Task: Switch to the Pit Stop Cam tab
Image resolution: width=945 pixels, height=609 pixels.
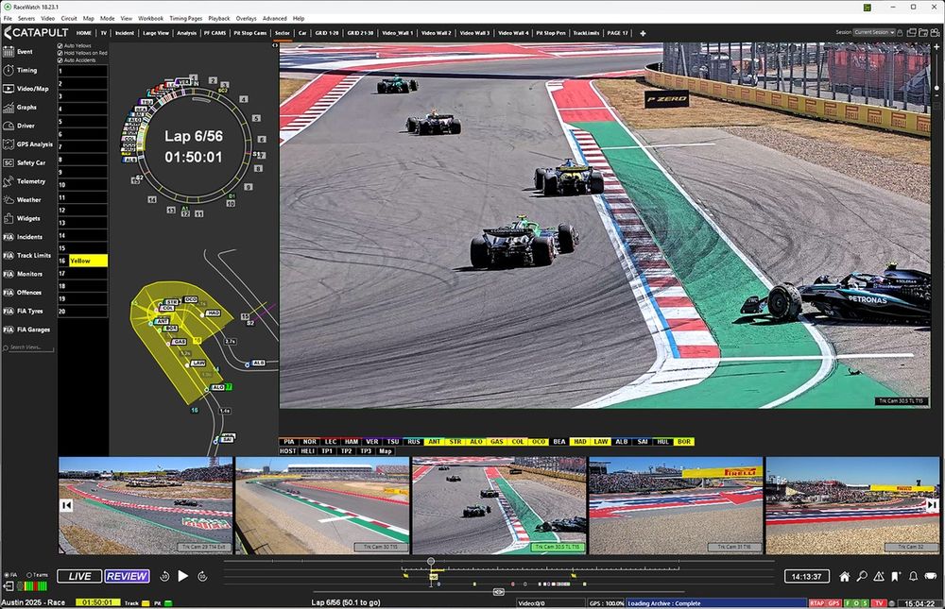Action: point(249,32)
